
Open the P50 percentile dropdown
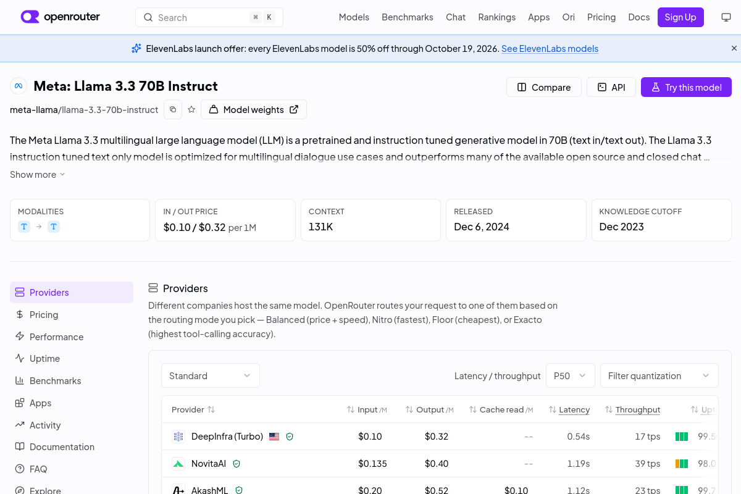click(x=571, y=375)
